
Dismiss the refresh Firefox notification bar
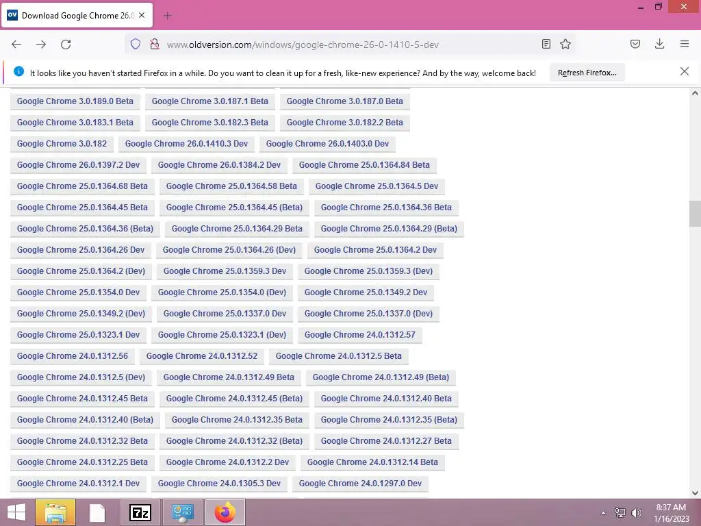point(685,71)
